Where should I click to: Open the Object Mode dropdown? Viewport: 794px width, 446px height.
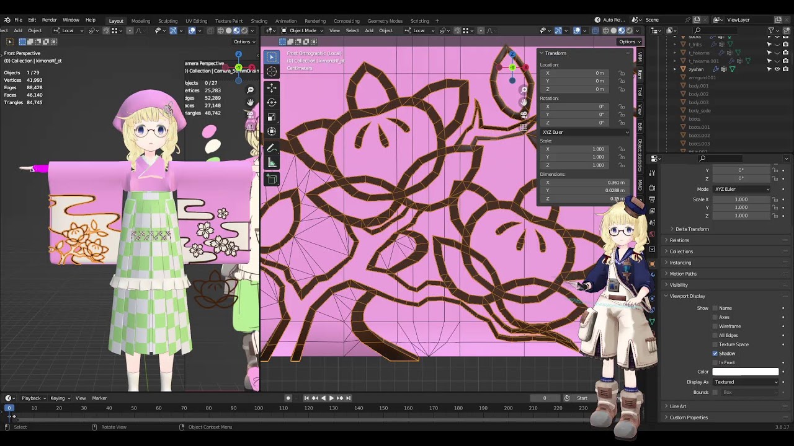[303, 30]
